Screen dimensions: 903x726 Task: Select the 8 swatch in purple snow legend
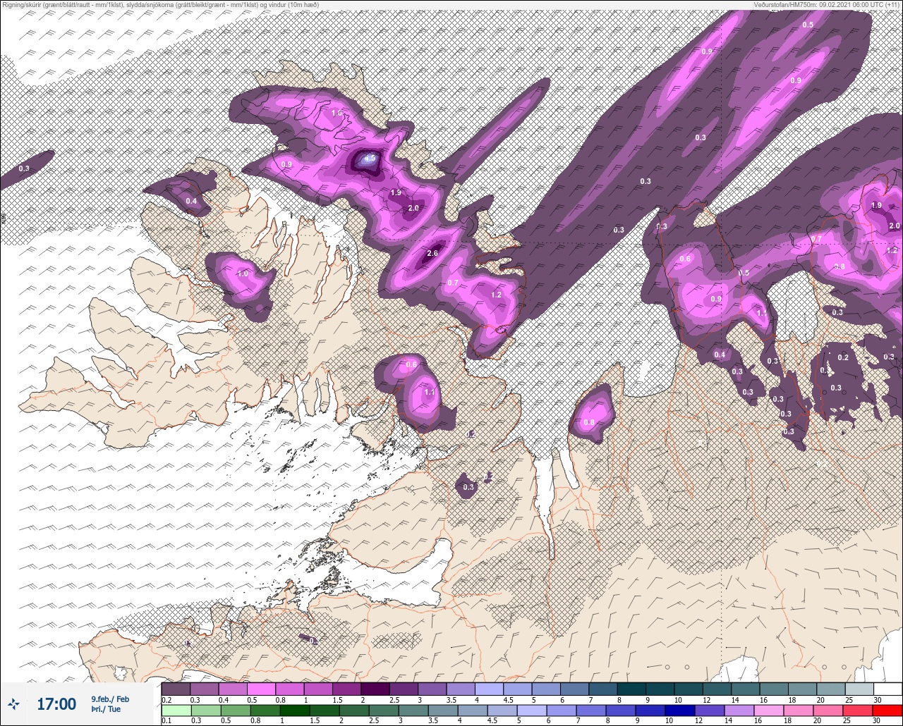(x=631, y=689)
